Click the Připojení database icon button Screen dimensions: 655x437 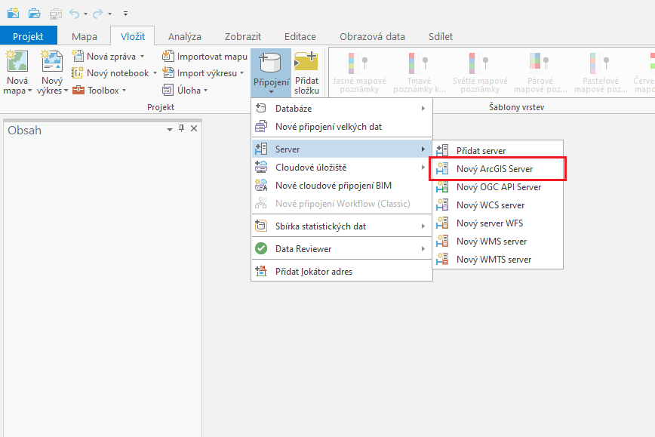(271, 72)
